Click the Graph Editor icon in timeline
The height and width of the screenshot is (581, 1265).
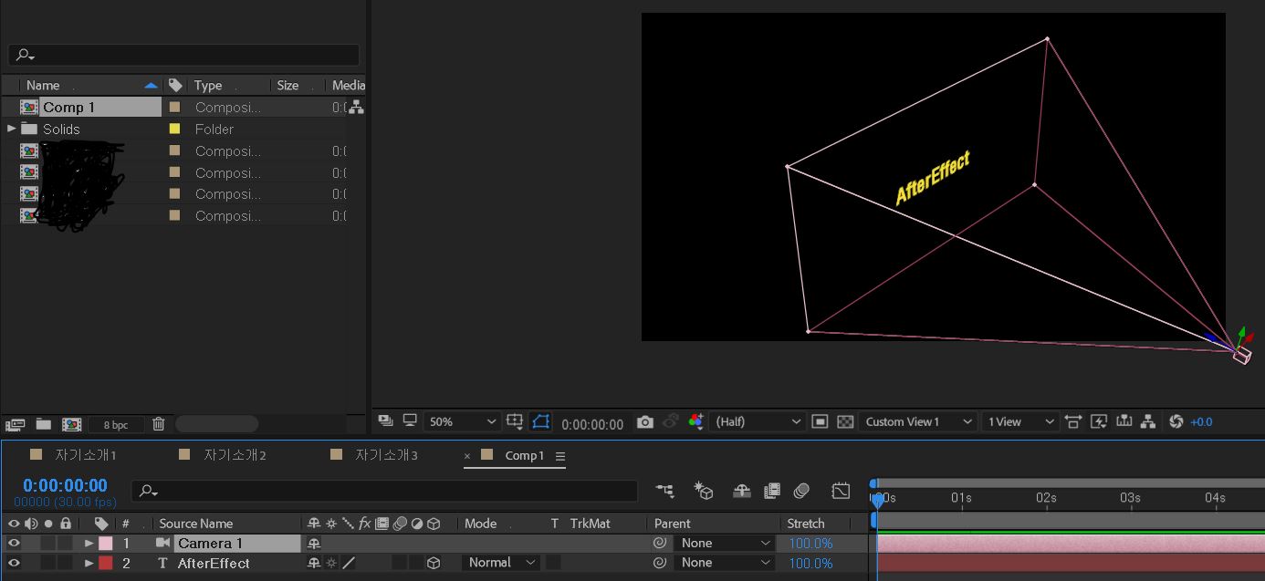841,491
